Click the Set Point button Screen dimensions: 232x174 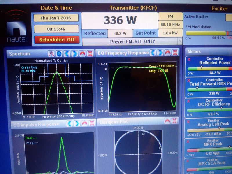coord(146,33)
